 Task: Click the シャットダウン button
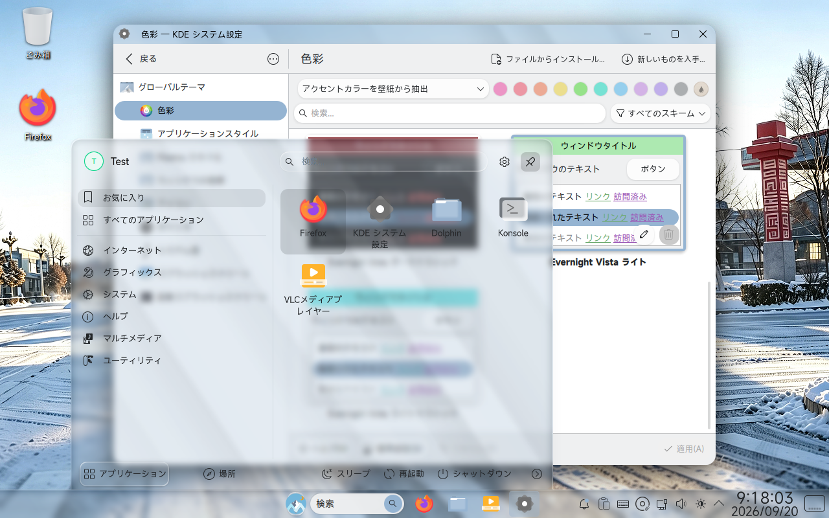(x=474, y=474)
